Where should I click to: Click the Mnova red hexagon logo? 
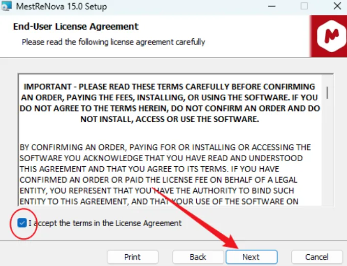[x=331, y=36]
